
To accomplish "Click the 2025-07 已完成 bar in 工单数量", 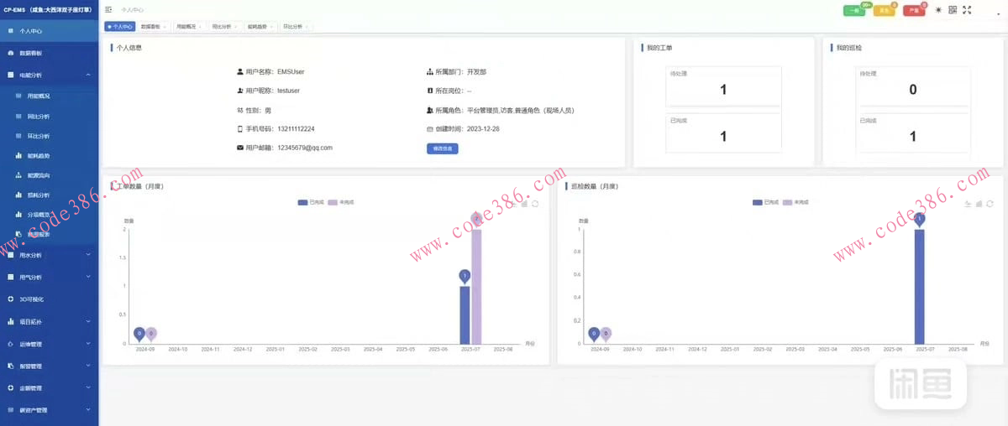I will [465, 314].
